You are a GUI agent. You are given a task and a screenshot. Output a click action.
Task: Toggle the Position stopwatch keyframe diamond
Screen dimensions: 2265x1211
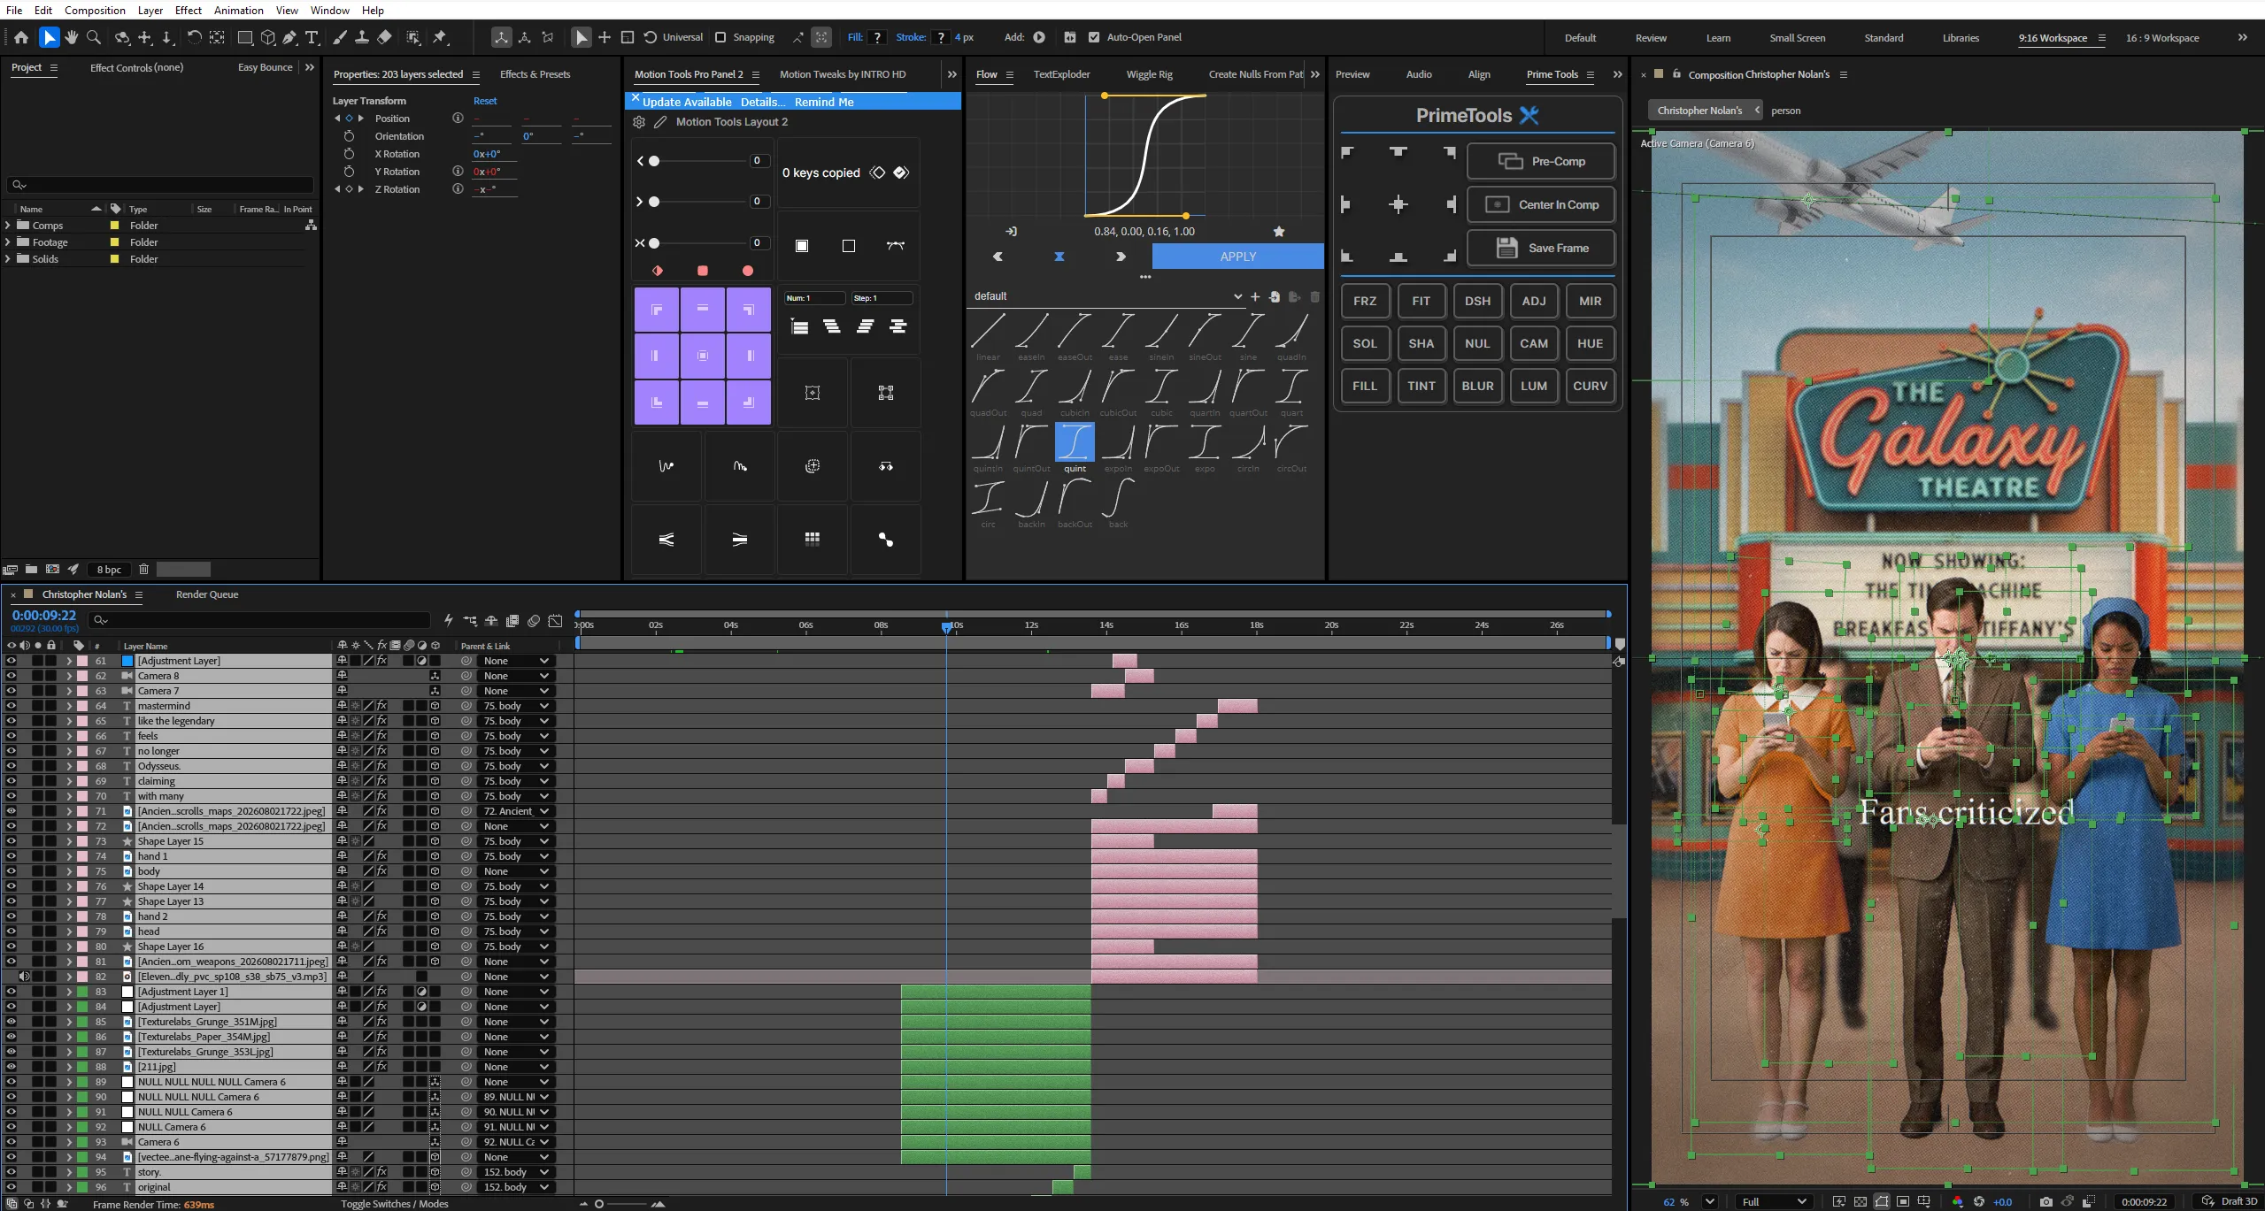(349, 119)
